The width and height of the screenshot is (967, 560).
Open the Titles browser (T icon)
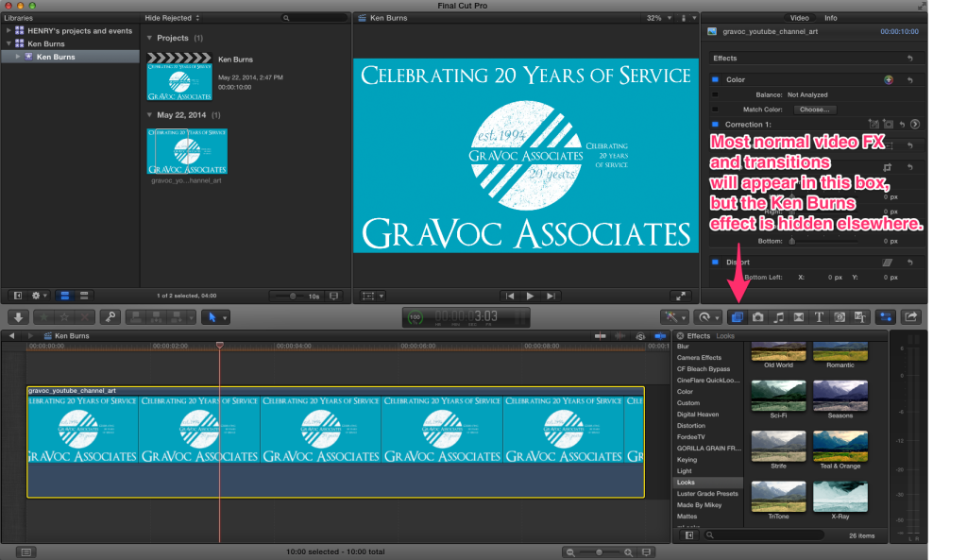pos(818,316)
